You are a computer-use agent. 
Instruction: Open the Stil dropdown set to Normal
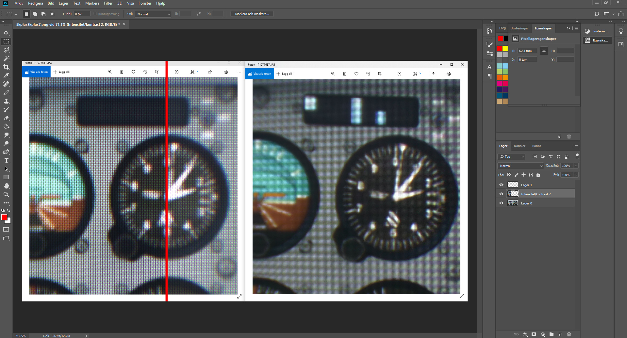pyautogui.click(x=153, y=14)
